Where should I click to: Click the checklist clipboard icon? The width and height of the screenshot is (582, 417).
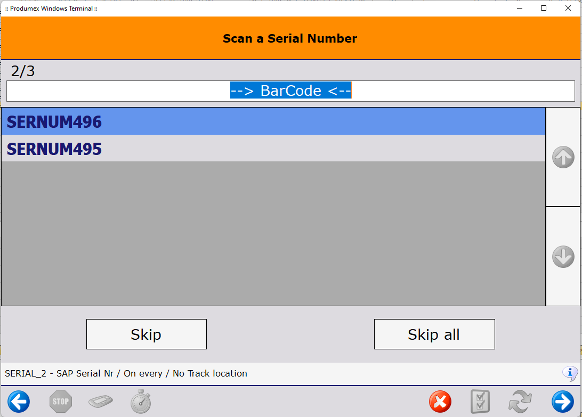point(480,402)
